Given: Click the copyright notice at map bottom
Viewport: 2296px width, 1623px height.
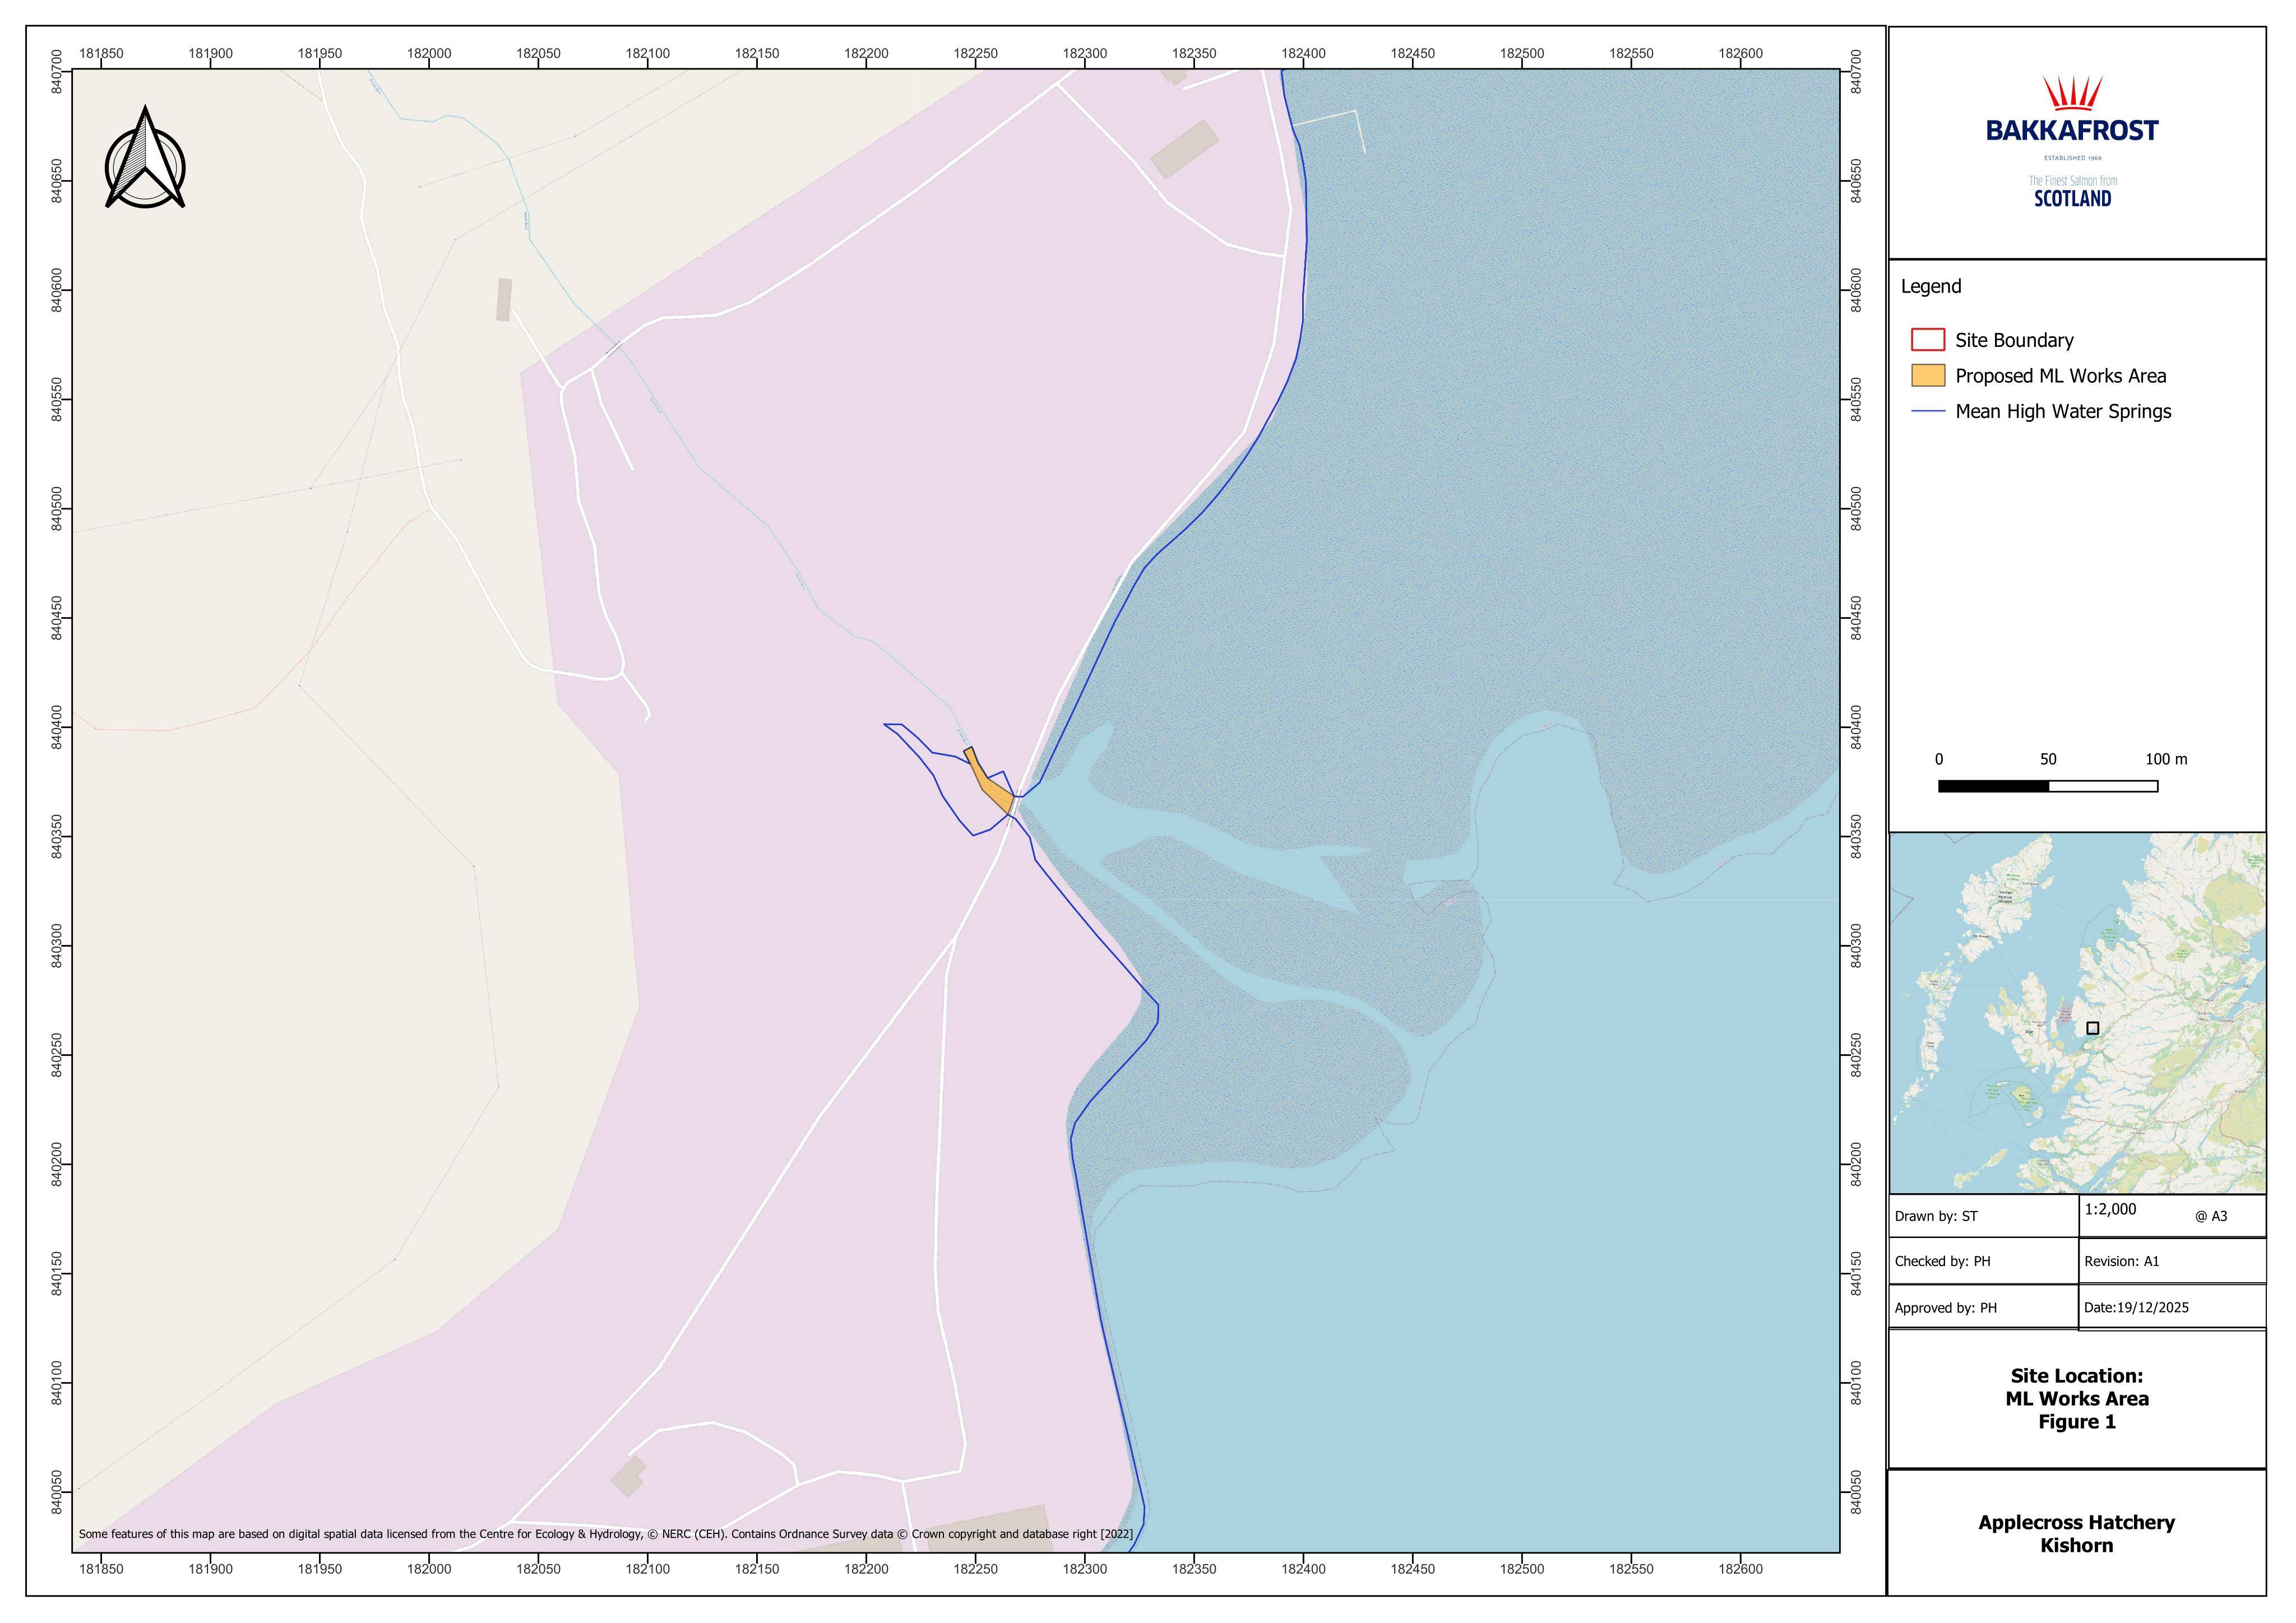Looking at the screenshot, I should click(x=606, y=1534).
